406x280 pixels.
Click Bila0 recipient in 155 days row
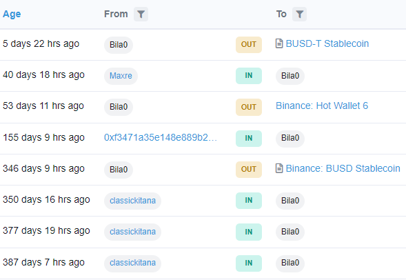(290, 138)
